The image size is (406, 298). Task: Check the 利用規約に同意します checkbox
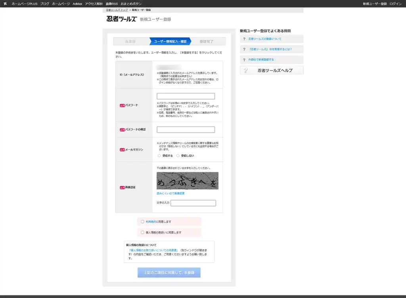(x=142, y=221)
